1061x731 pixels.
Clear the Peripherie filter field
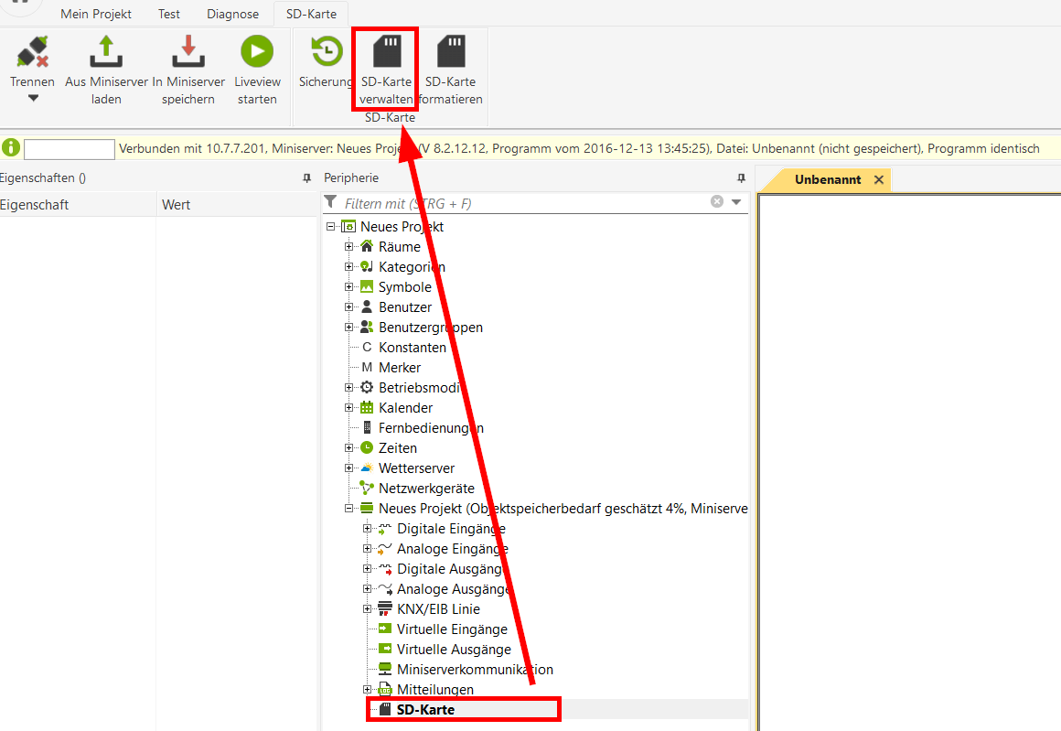pos(717,202)
